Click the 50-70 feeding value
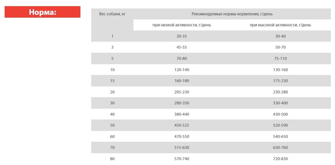This screenshot has height=165, width=335. pos(280,47)
